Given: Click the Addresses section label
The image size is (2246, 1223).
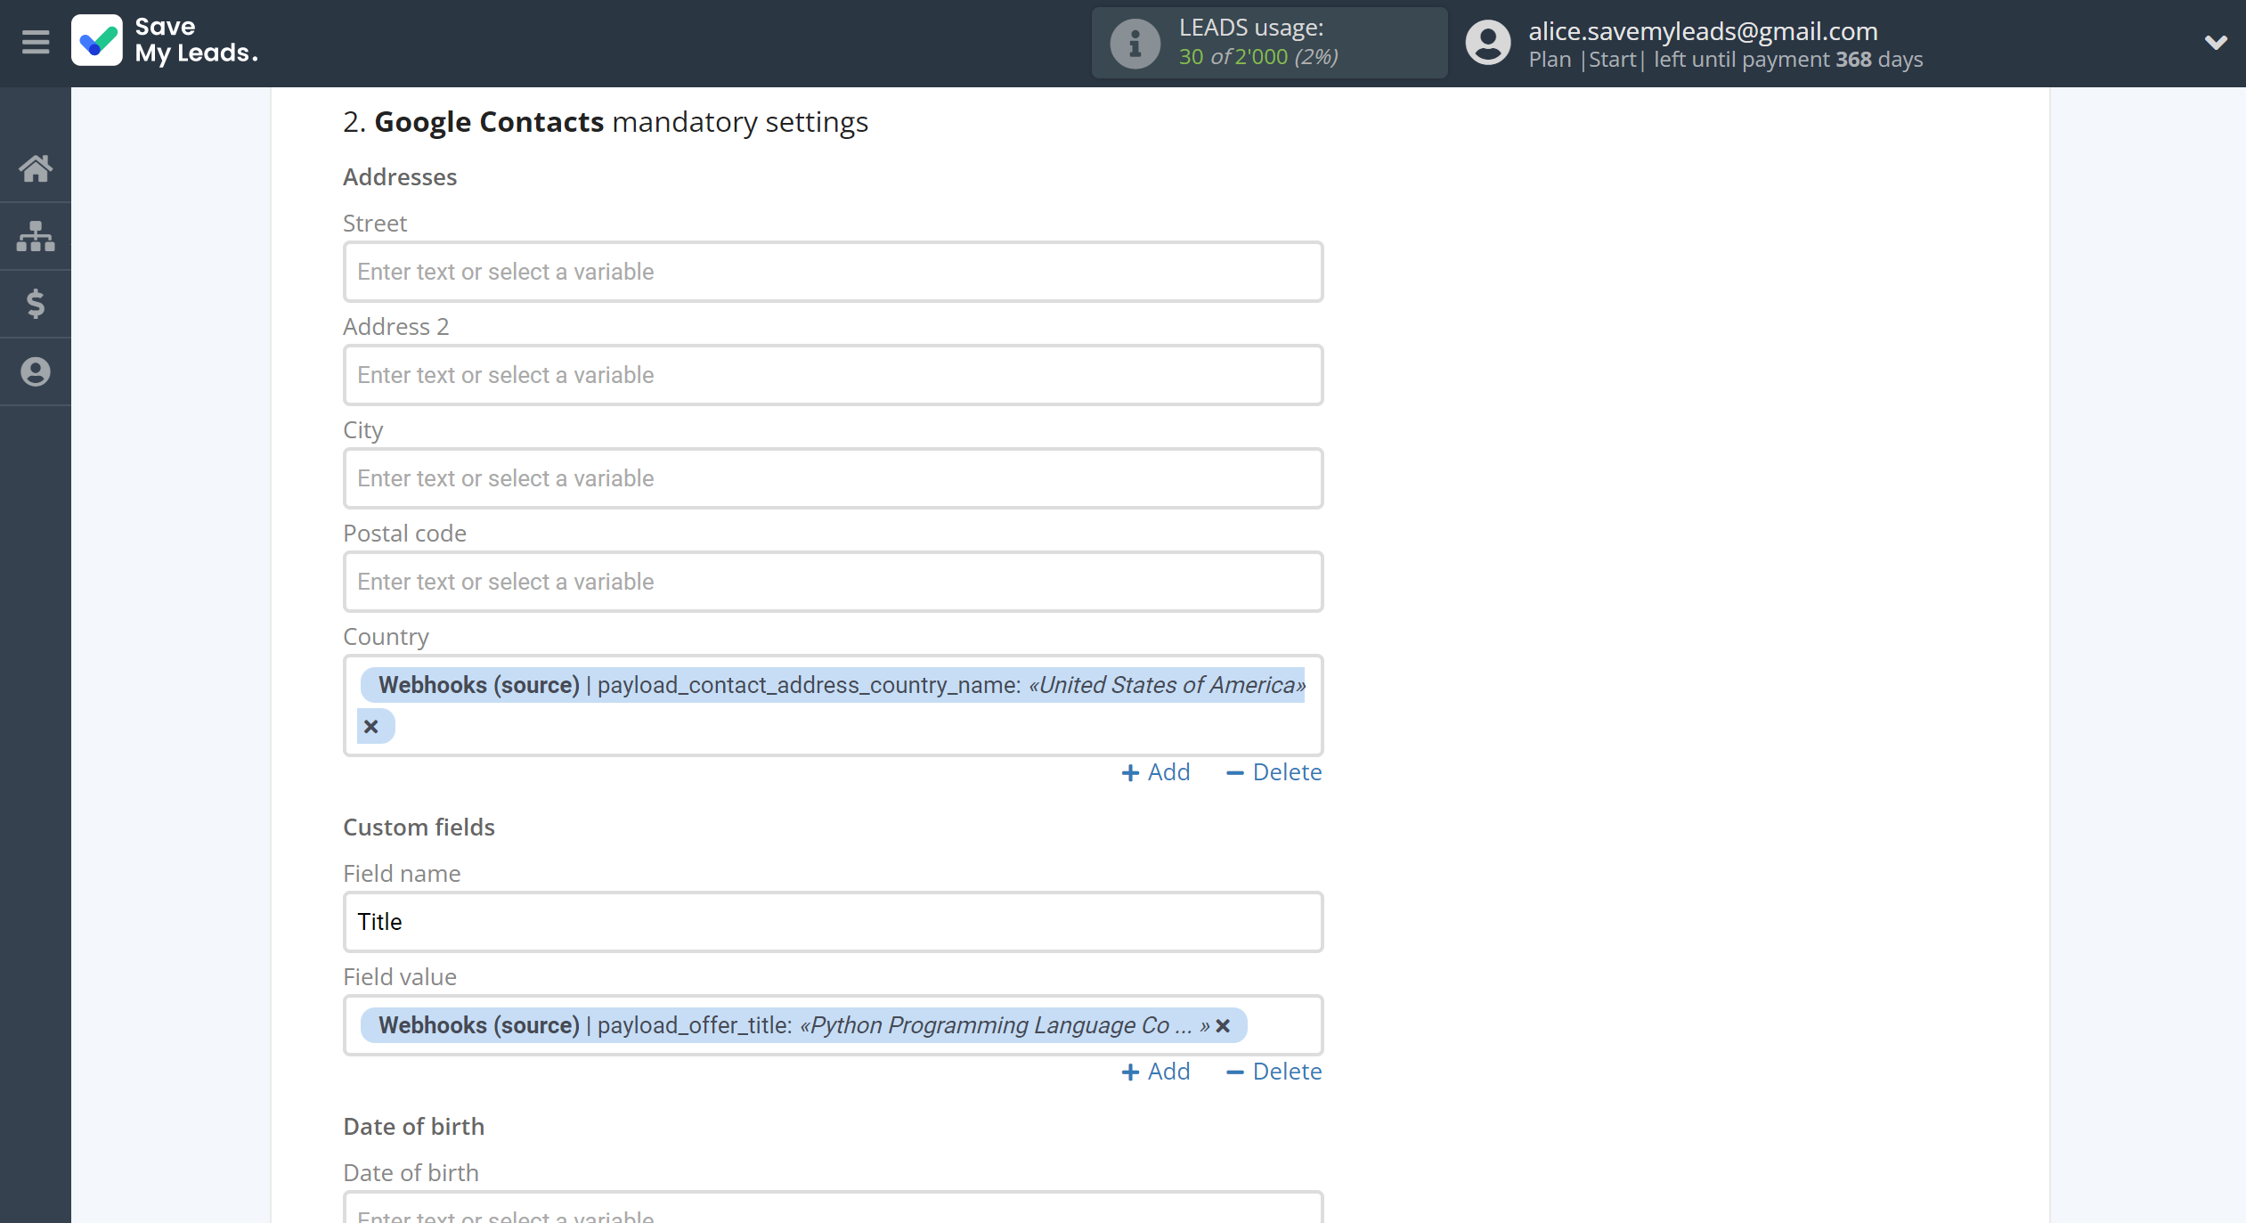Looking at the screenshot, I should [x=400, y=177].
